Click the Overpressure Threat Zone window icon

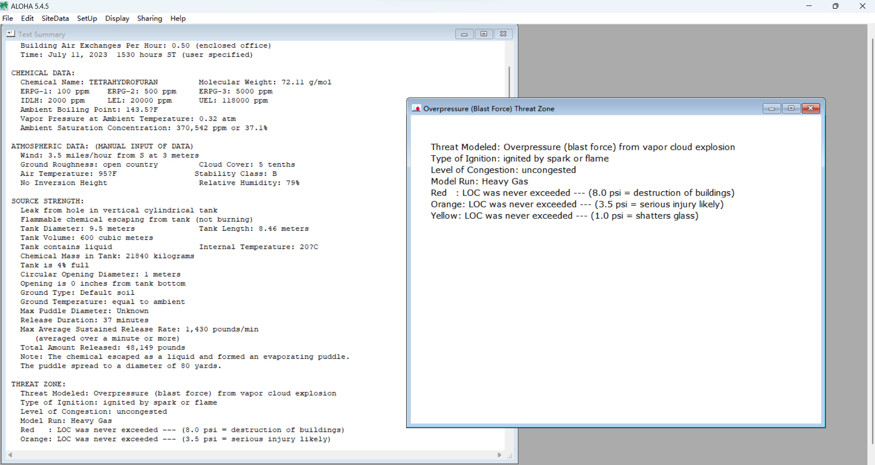pos(416,108)
